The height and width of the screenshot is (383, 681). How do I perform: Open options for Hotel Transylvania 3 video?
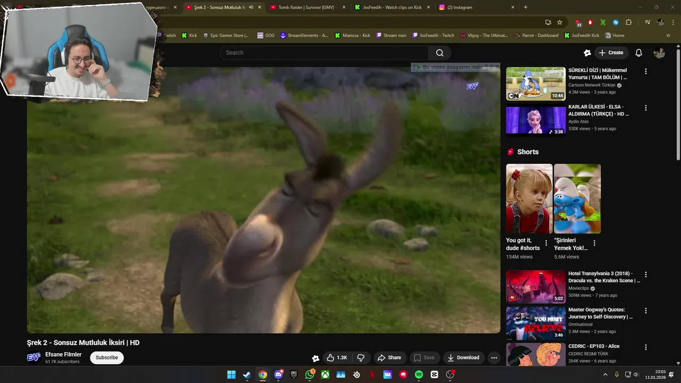[646, 274]
